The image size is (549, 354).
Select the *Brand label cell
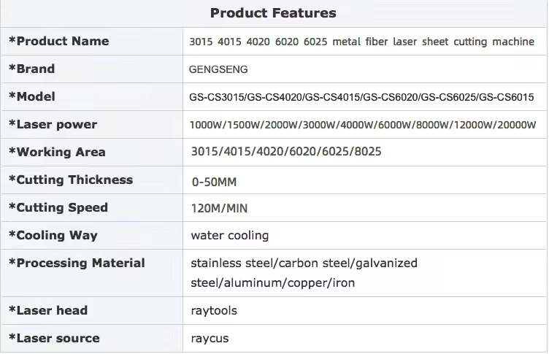(x=31, y=69)
